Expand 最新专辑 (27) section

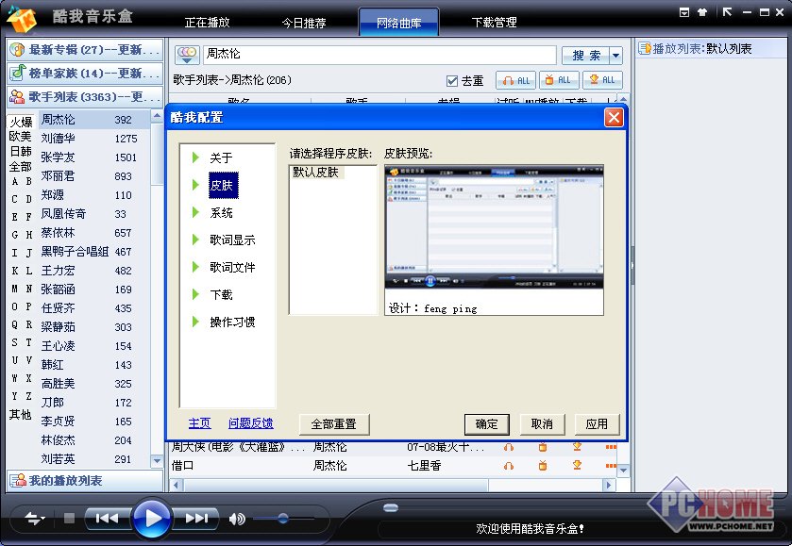[x=85, y=49]
